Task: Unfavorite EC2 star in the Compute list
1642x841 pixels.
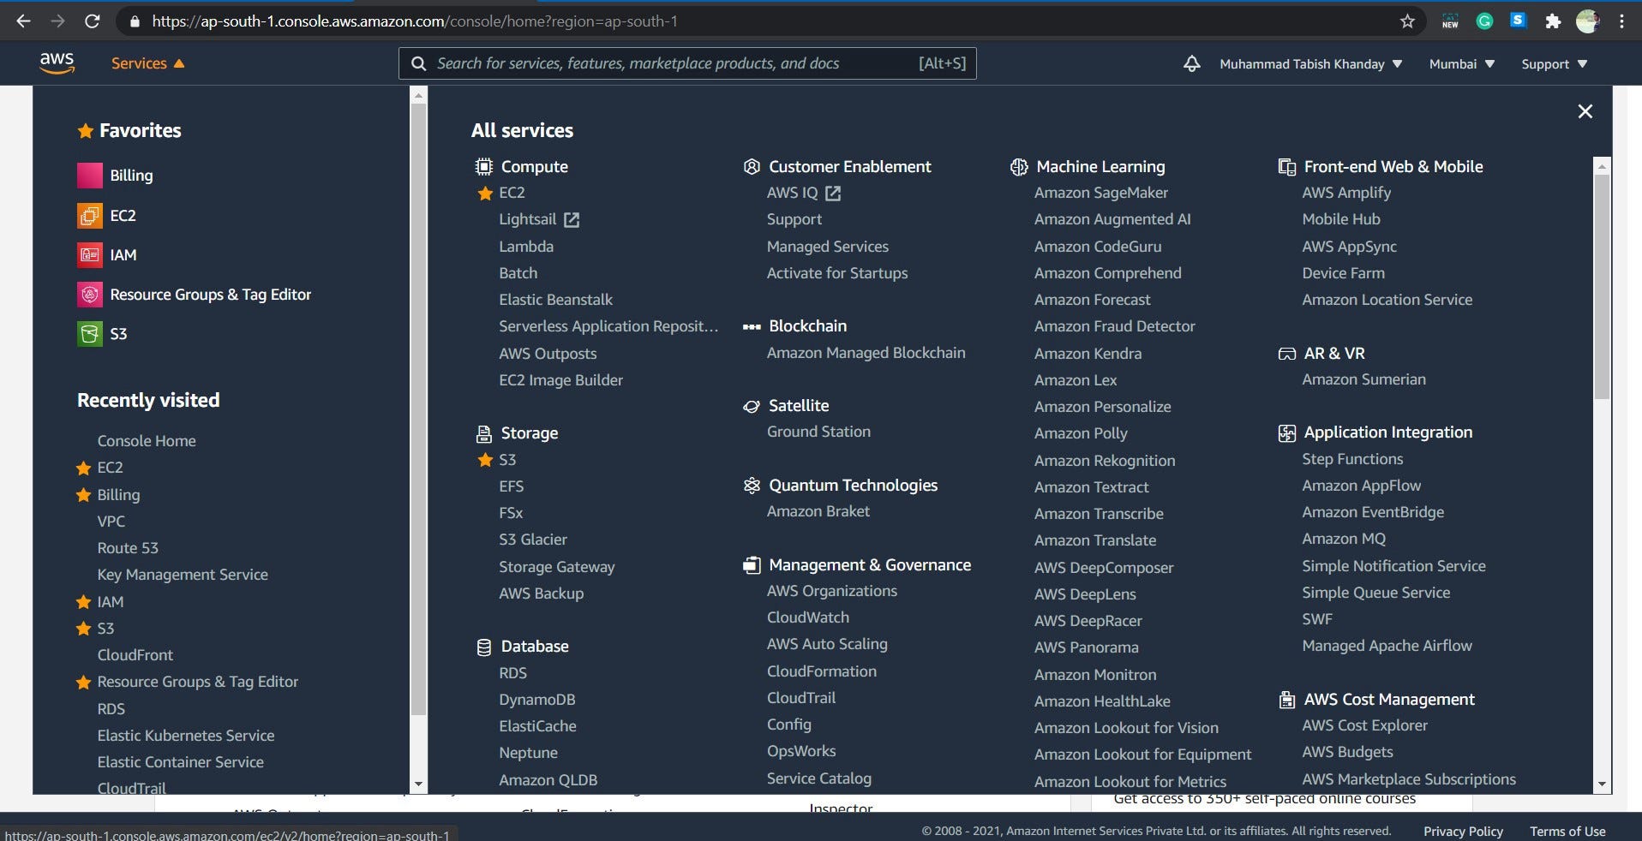Action: [x=485, y=194]
